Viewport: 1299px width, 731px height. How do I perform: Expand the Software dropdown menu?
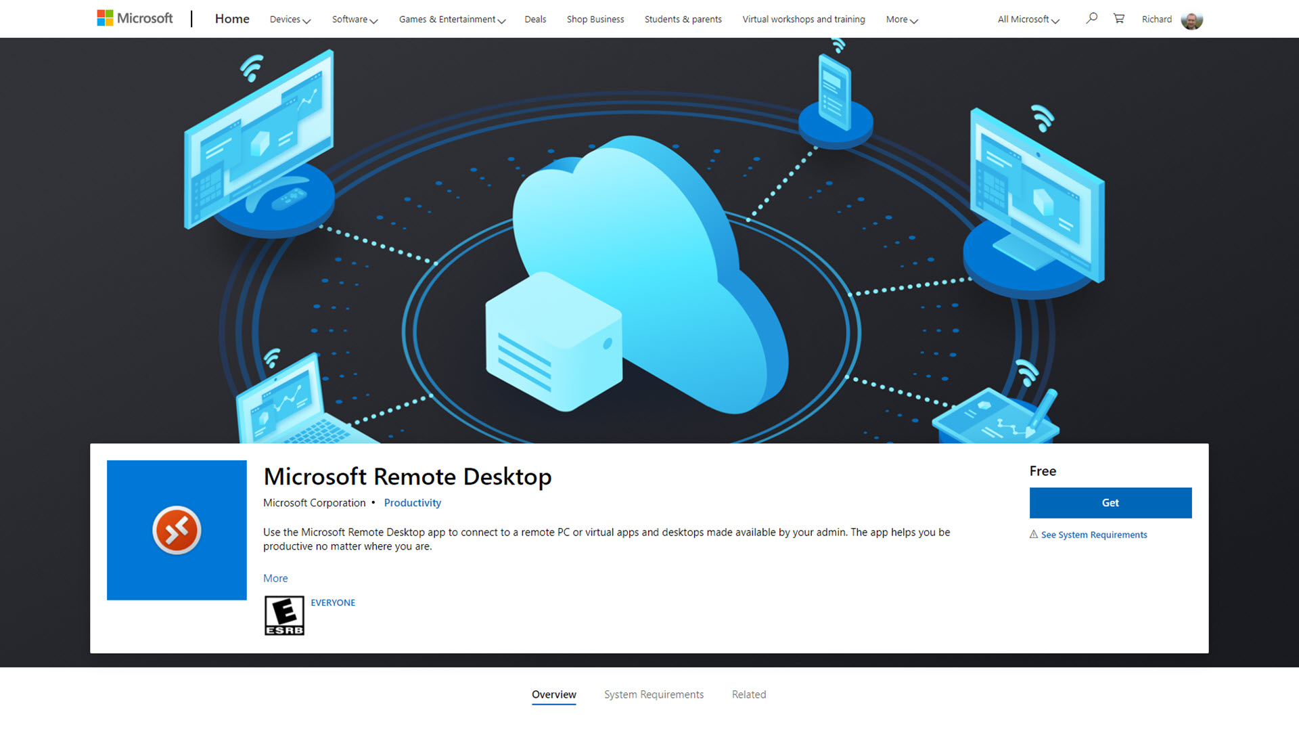(x=355, y=19)
